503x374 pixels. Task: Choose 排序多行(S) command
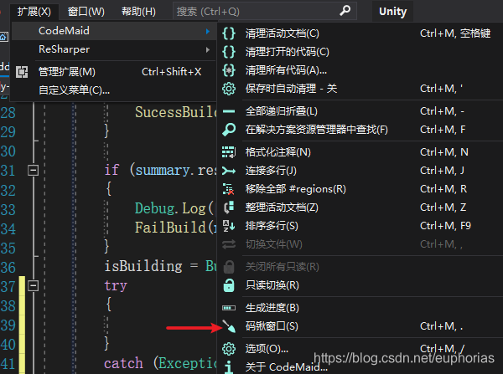(360, 226)
